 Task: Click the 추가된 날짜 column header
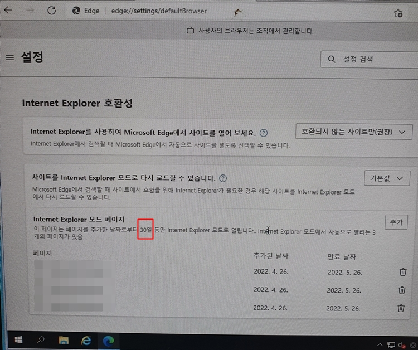tap(270, 256)
